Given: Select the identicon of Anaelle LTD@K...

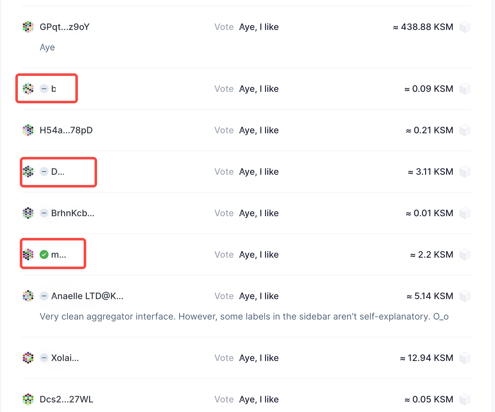Looking at the screenshot, I should pos(28,296).
